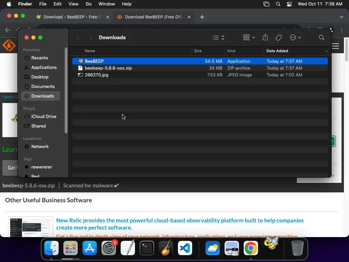Screen dimensions: 349x262
Task: Open the View menu
Action: coord(74,4)
